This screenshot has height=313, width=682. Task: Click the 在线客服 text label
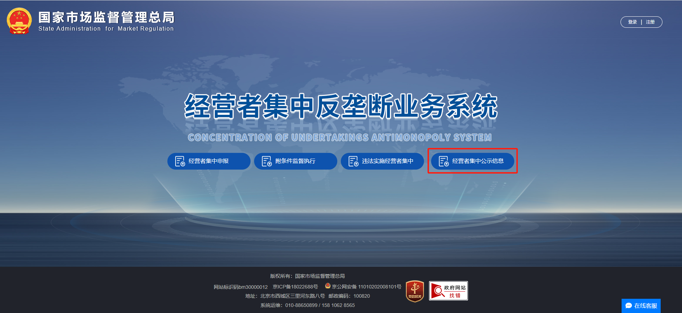(x=645, y=306)
